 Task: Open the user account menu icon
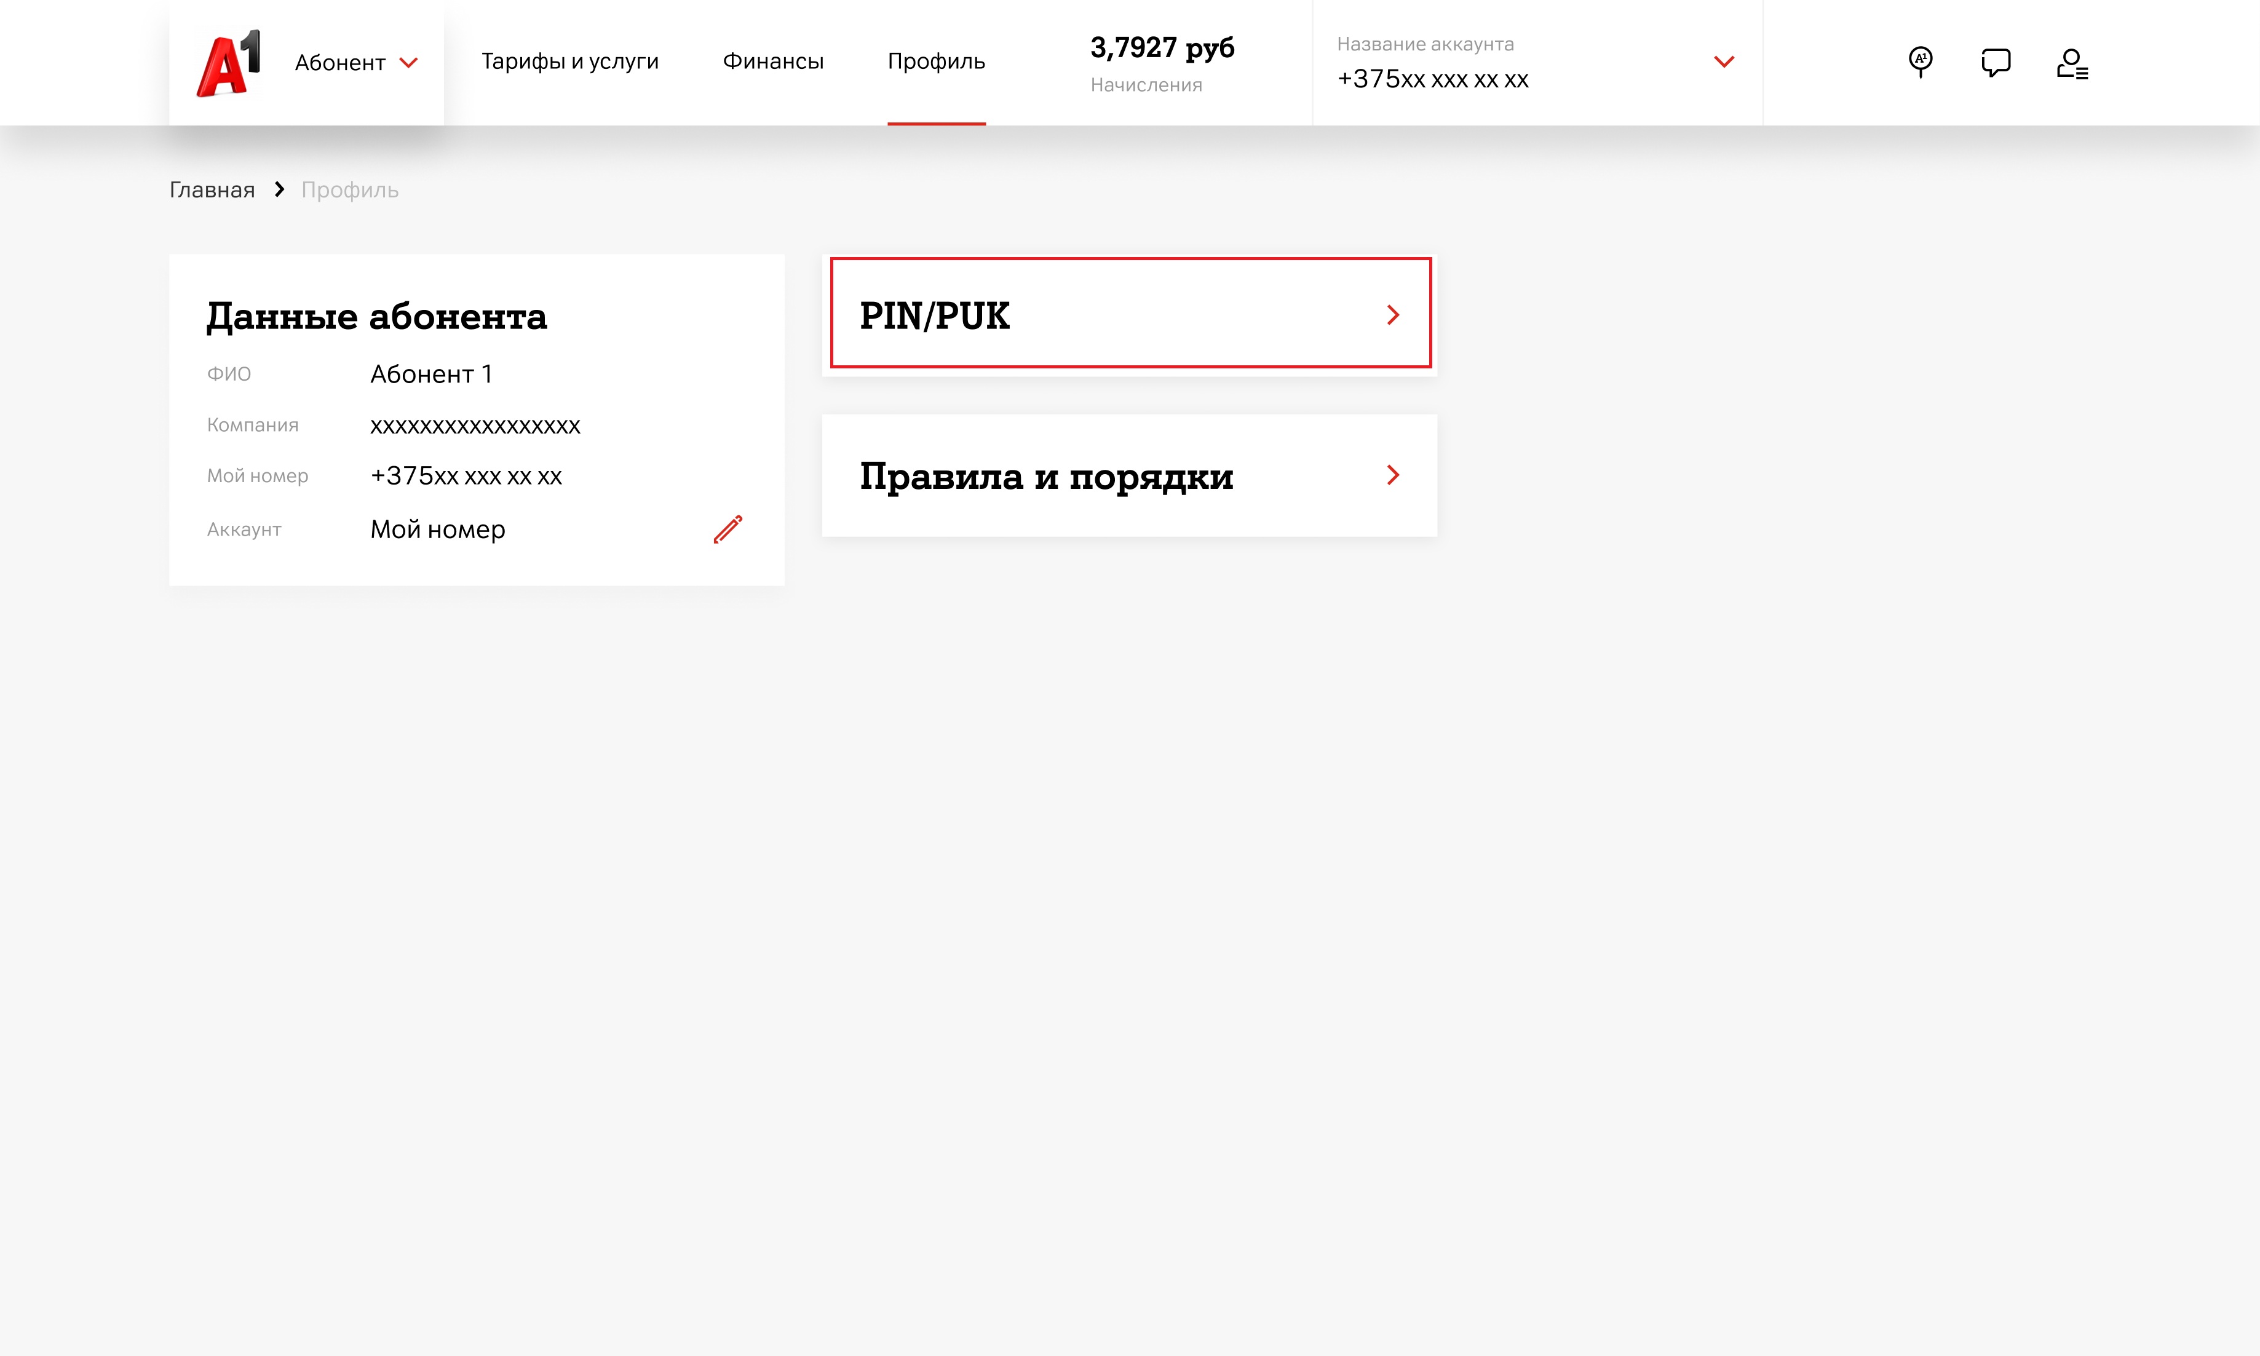coord(2071,64)
